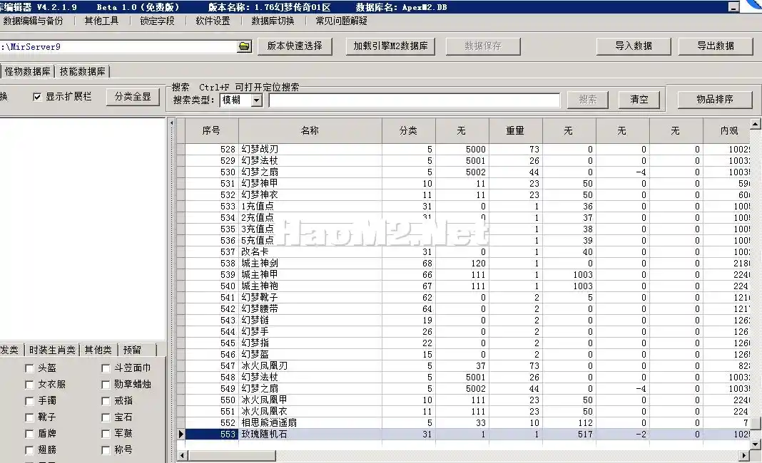The height and width of the screenshot is (463, 762).
Task: Check the 头盔 checkbox
Action: 29,368
